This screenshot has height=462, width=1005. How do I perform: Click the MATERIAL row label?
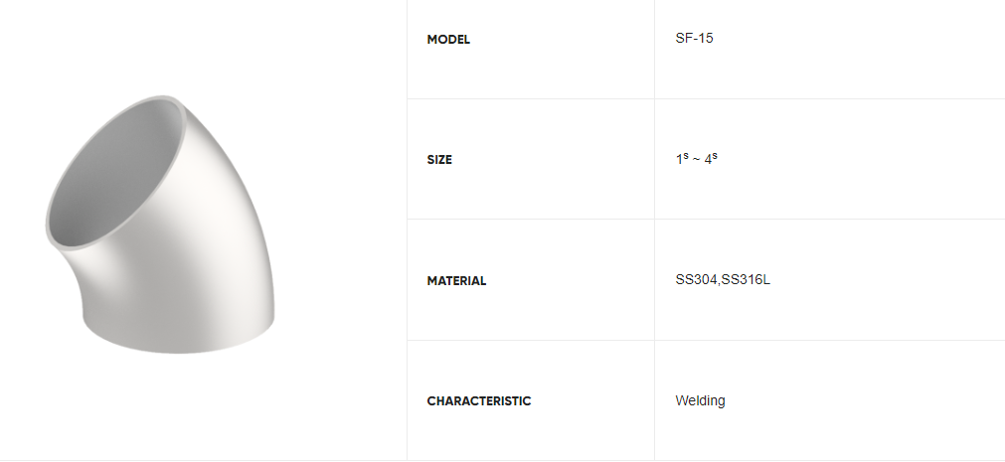click(456, 281)
